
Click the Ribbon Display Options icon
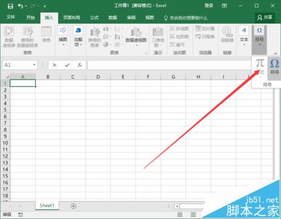pos(224,6)
